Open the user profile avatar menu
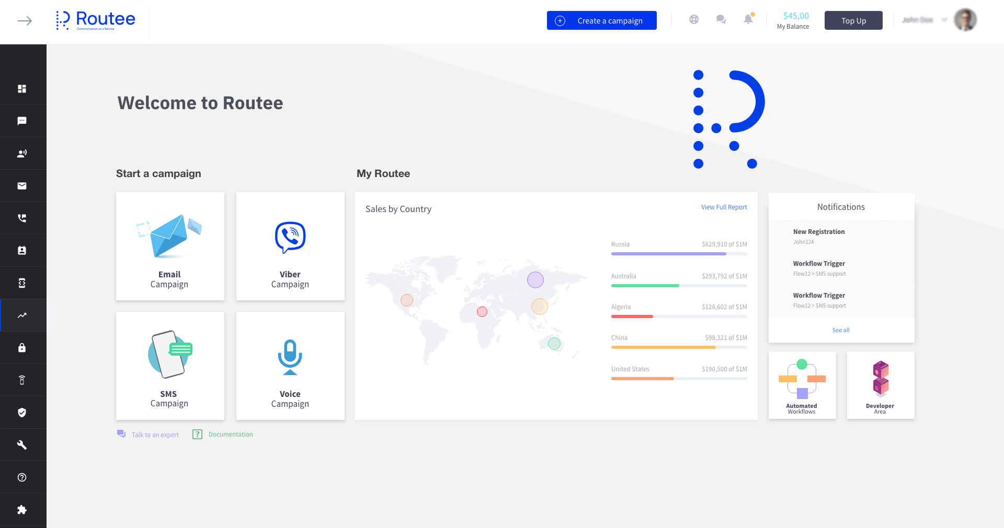 965,20
